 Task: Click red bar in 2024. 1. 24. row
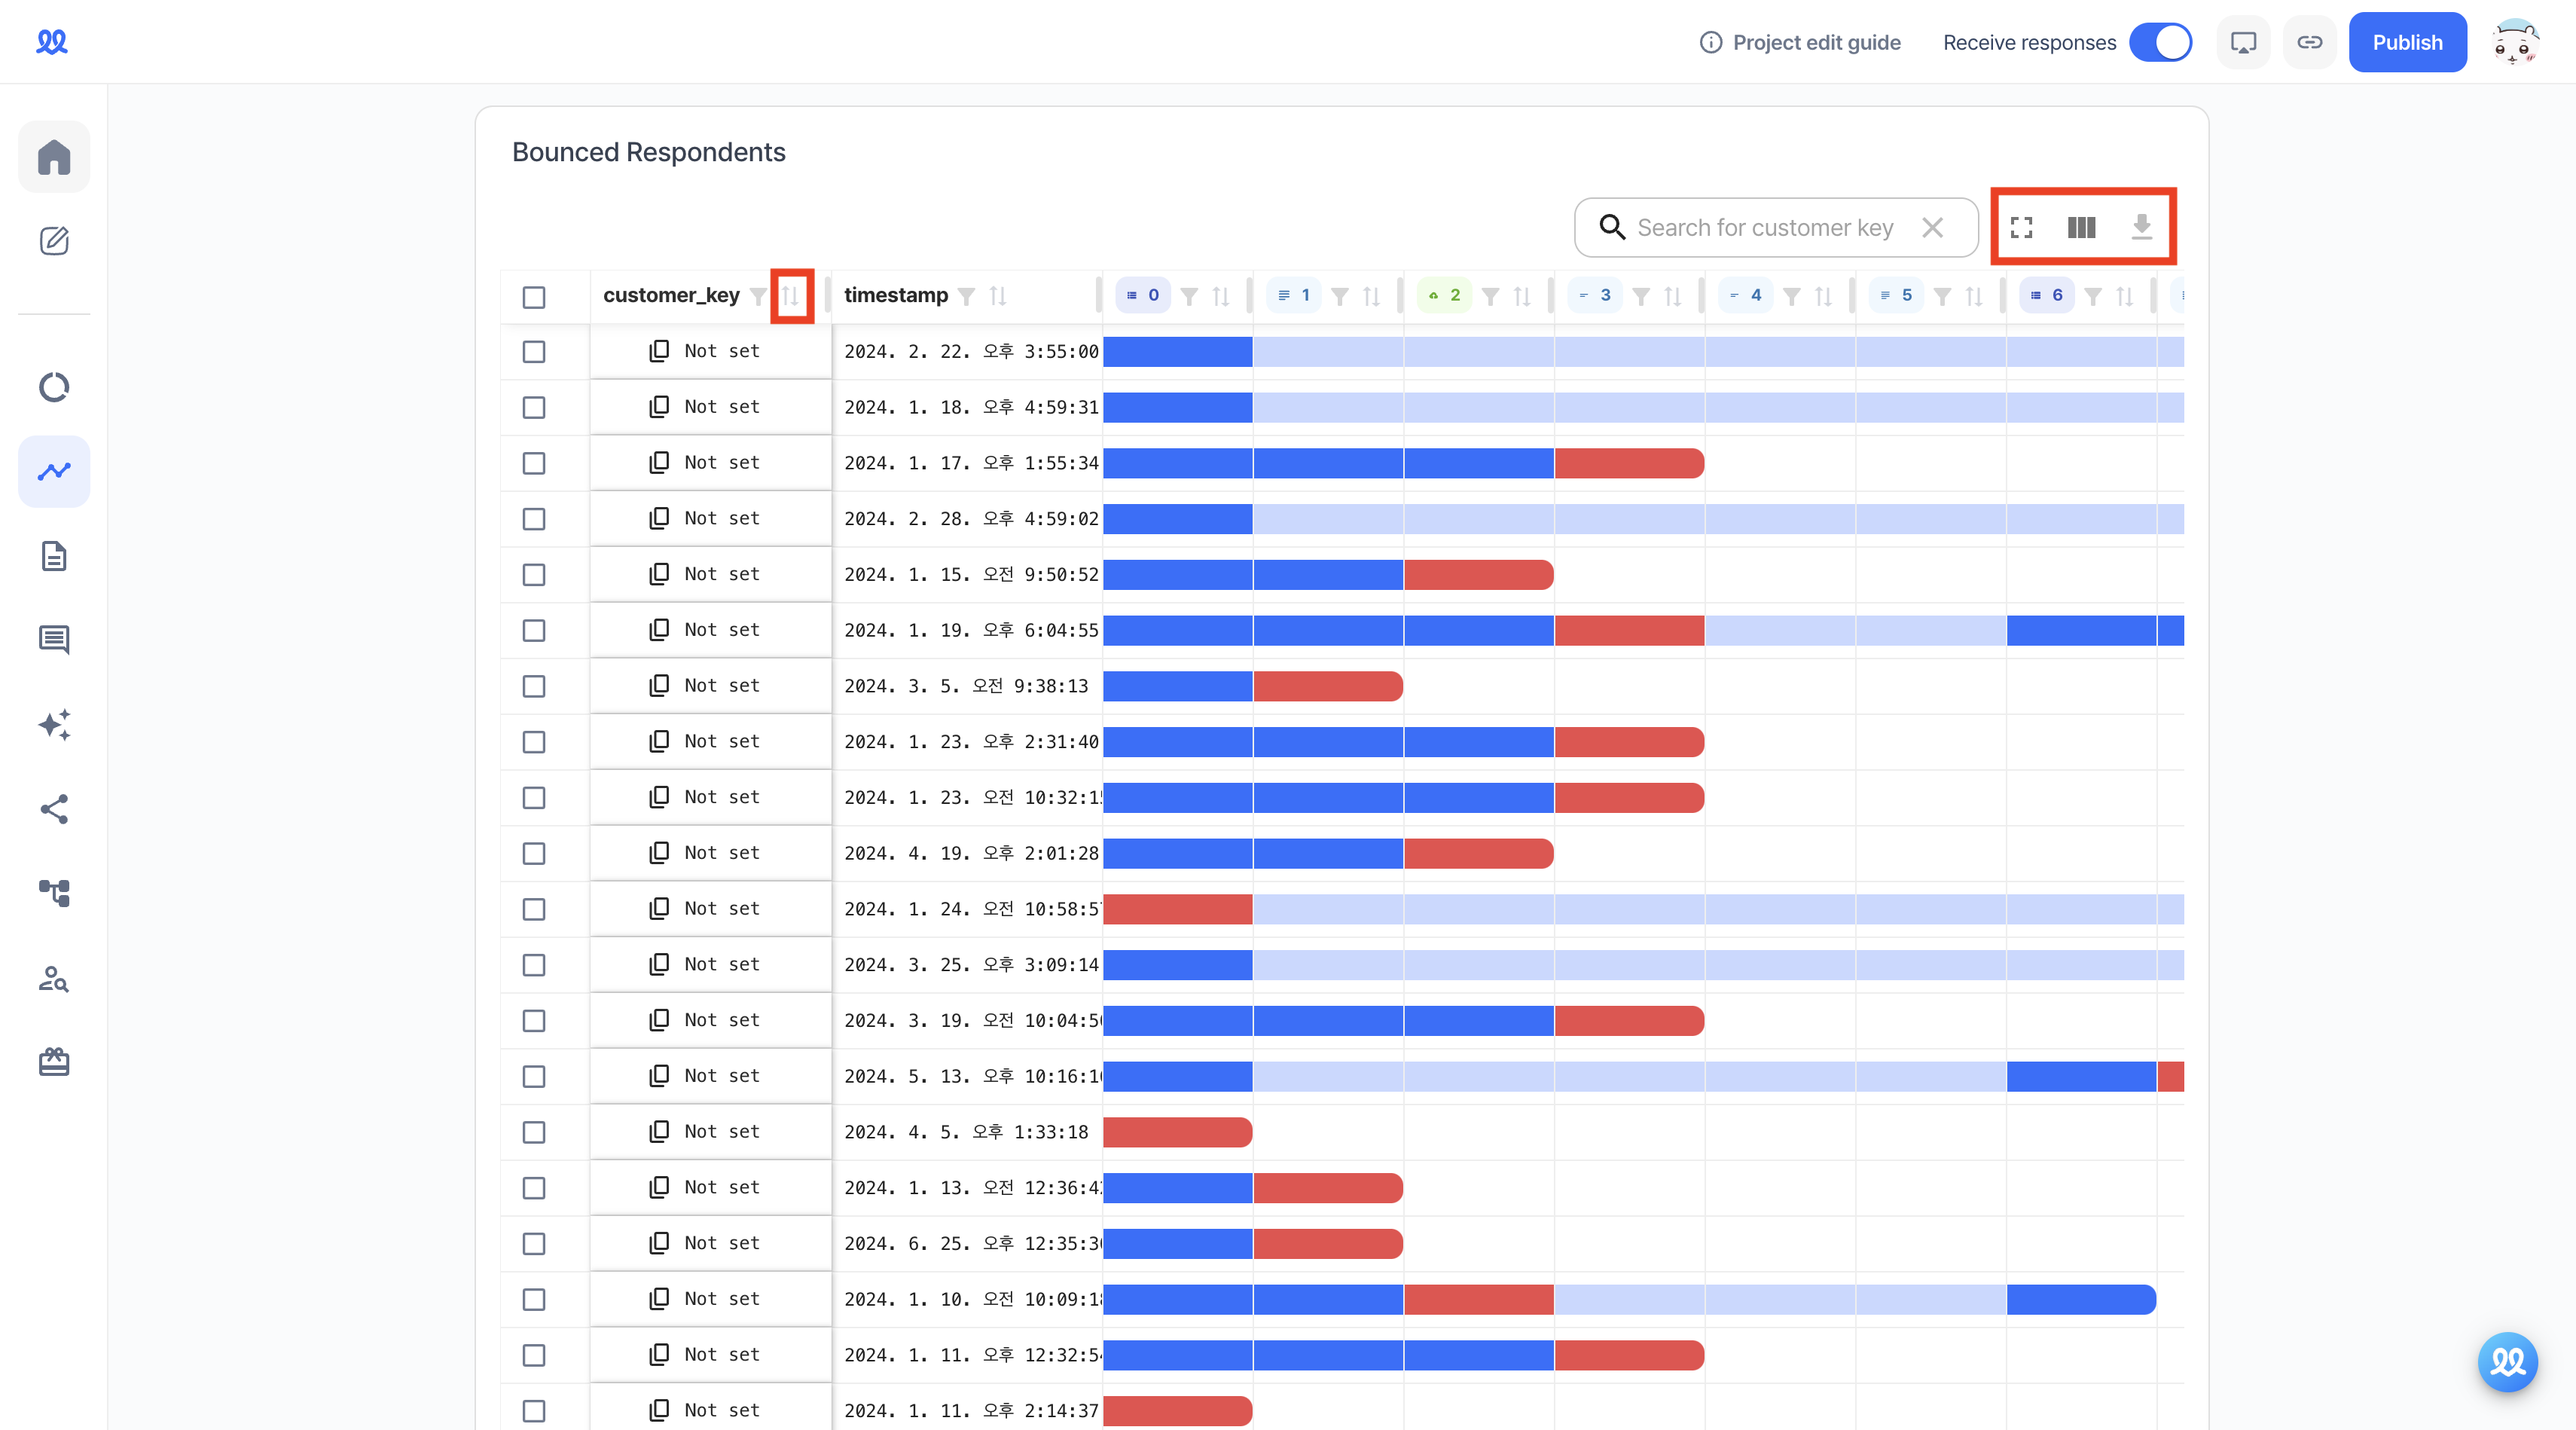point(1177,909)
